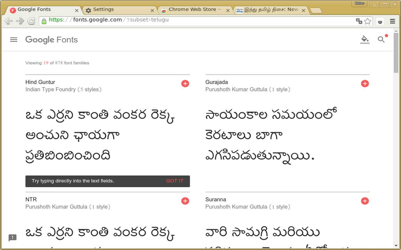Click the smiley extension icon
Screen dimensions: 401x250
380,21
